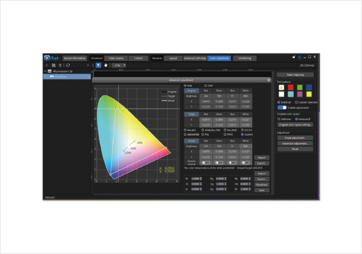This screenshot has height=254, width=362.
Task: Select the hand pan tool
Action: point(106,65)
